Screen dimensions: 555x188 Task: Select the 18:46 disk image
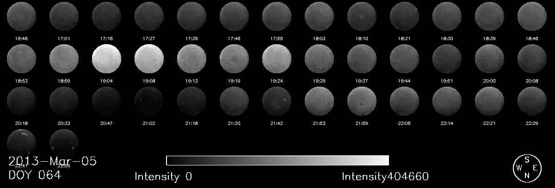(x=532, y=17)
